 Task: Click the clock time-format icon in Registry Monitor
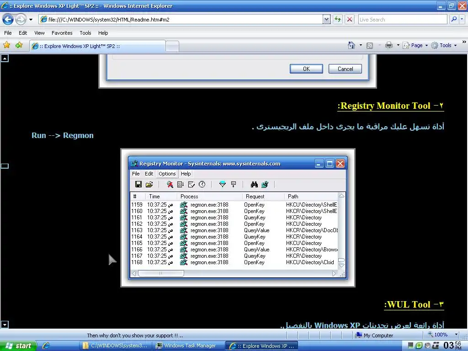[x=202, y=184]
